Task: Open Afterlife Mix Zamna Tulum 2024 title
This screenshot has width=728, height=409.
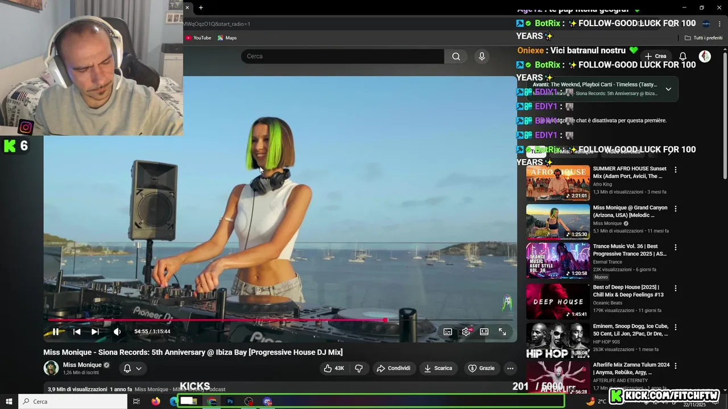Action: (x=631, y=368)
